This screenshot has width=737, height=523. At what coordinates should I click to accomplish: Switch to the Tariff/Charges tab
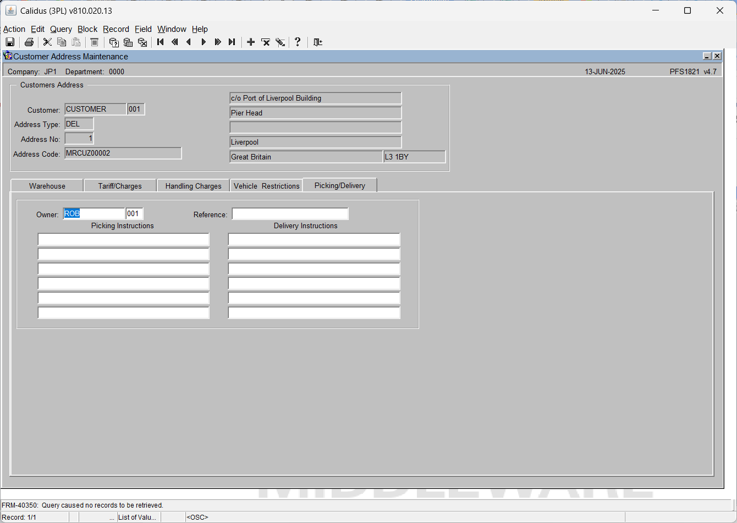pyautogui.click(x=120, y=186)
